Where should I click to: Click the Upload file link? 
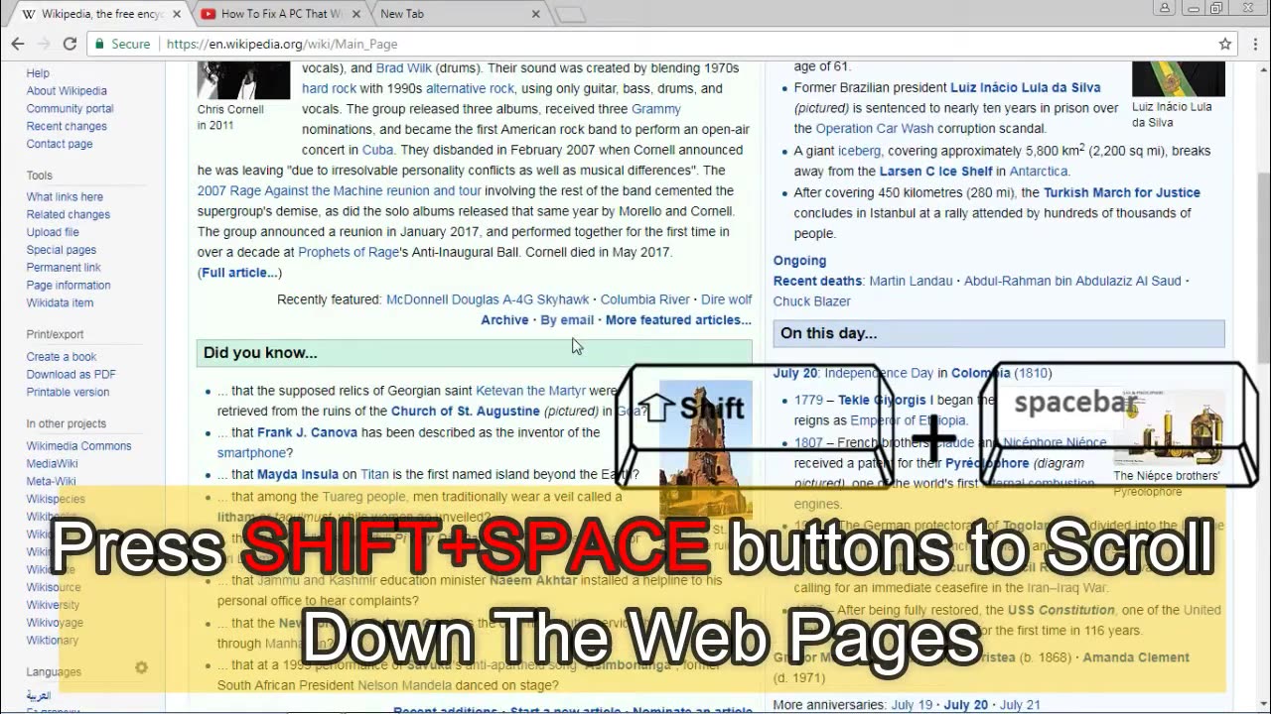(53, 233)
